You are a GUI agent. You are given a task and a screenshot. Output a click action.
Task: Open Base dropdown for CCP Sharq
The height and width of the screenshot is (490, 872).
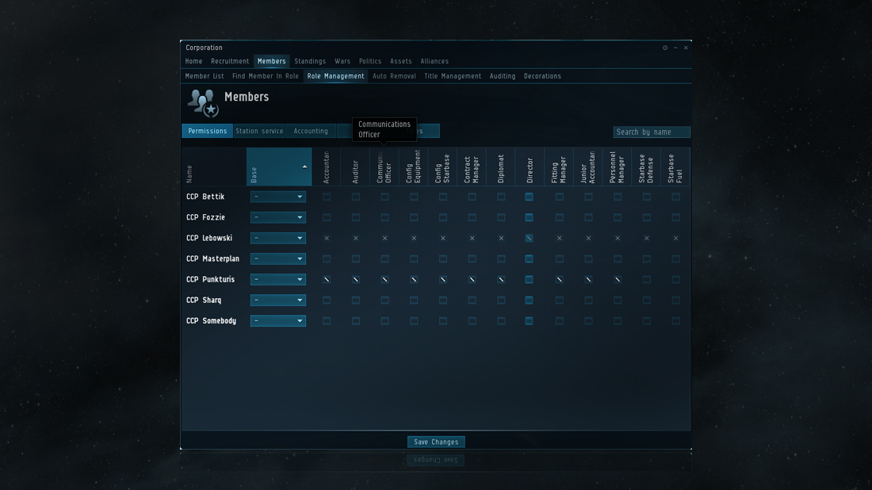click(x=278, y=301)
